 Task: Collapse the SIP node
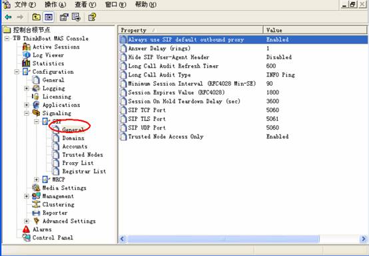[x=37, y=122]
